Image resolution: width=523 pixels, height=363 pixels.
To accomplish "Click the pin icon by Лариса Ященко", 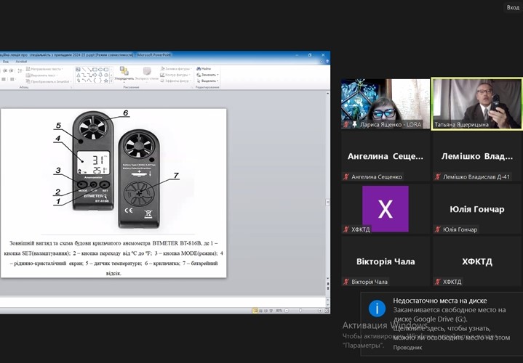I will 355,124.
